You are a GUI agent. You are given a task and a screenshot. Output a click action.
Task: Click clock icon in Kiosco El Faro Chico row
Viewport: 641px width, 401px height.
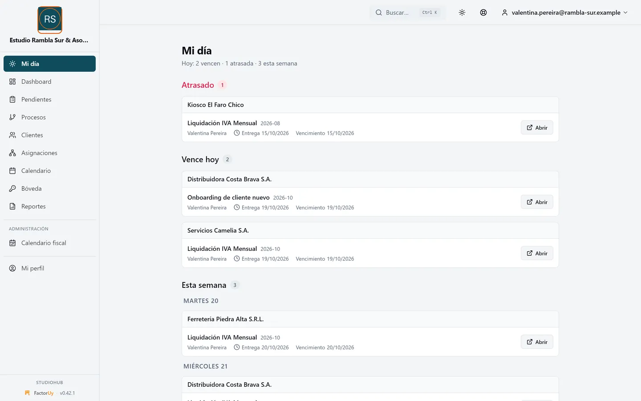point(237,133)
